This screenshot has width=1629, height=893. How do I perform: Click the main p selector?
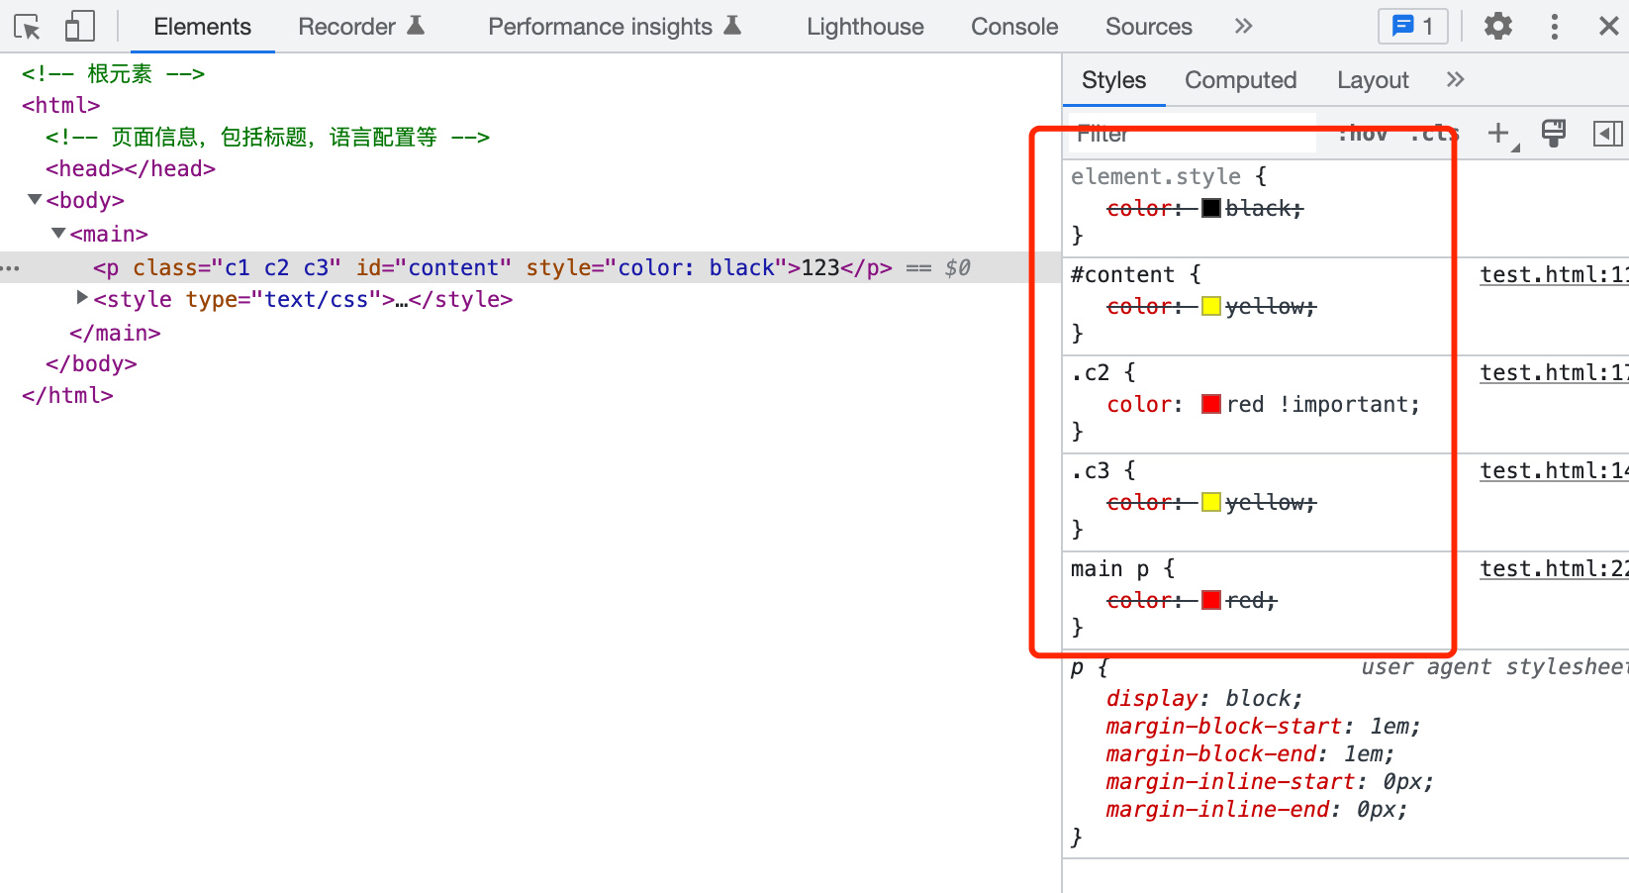point(1109,568)
